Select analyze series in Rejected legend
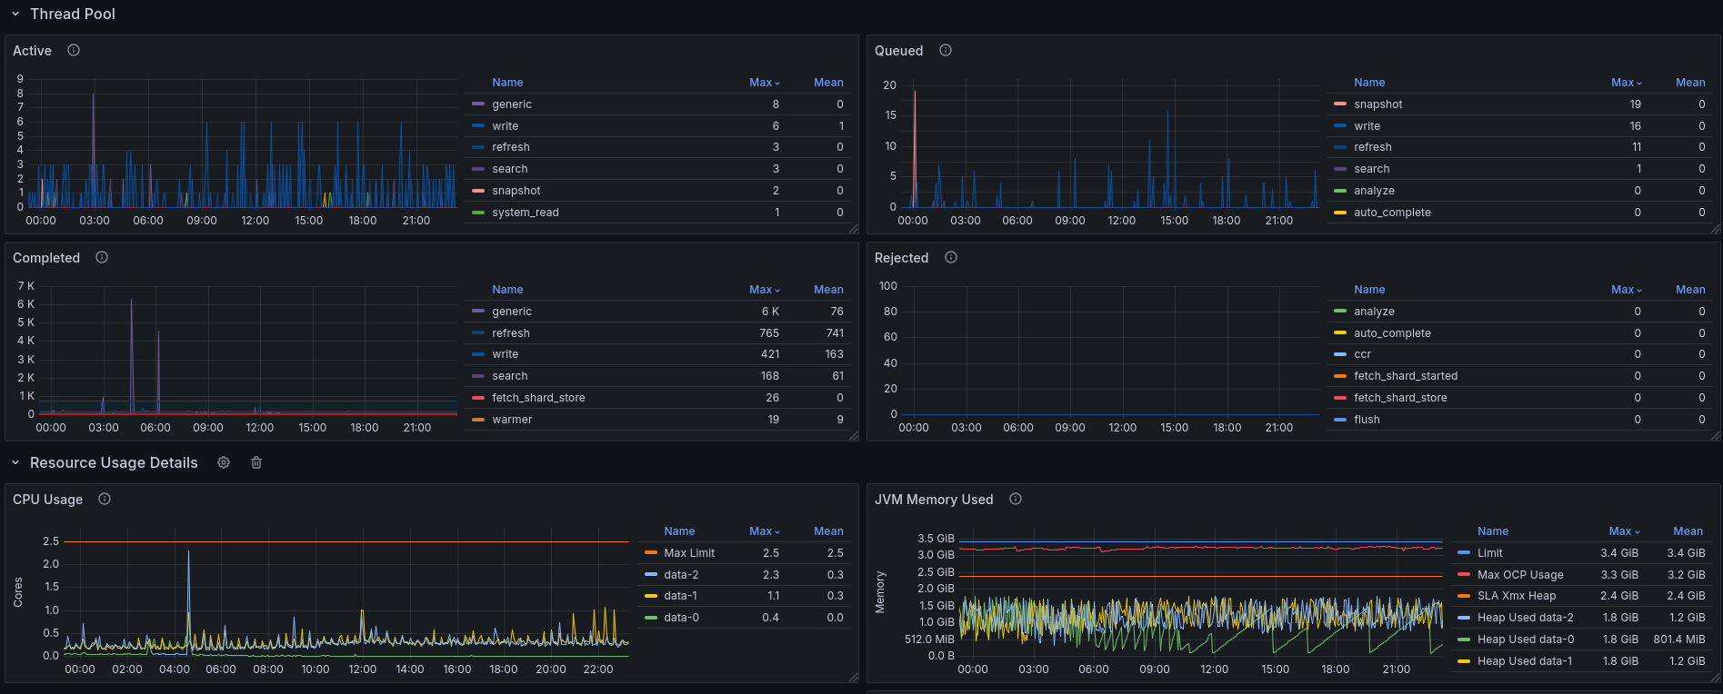This screenshot has height=694, width=1723. (1374, 312)
